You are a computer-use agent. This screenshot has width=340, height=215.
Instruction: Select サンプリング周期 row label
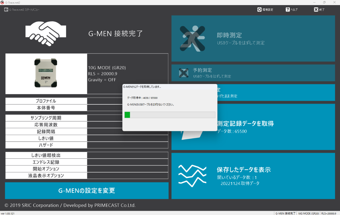coord(46,118)
